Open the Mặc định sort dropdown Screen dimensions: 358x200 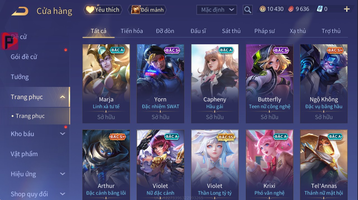point(217,10)
